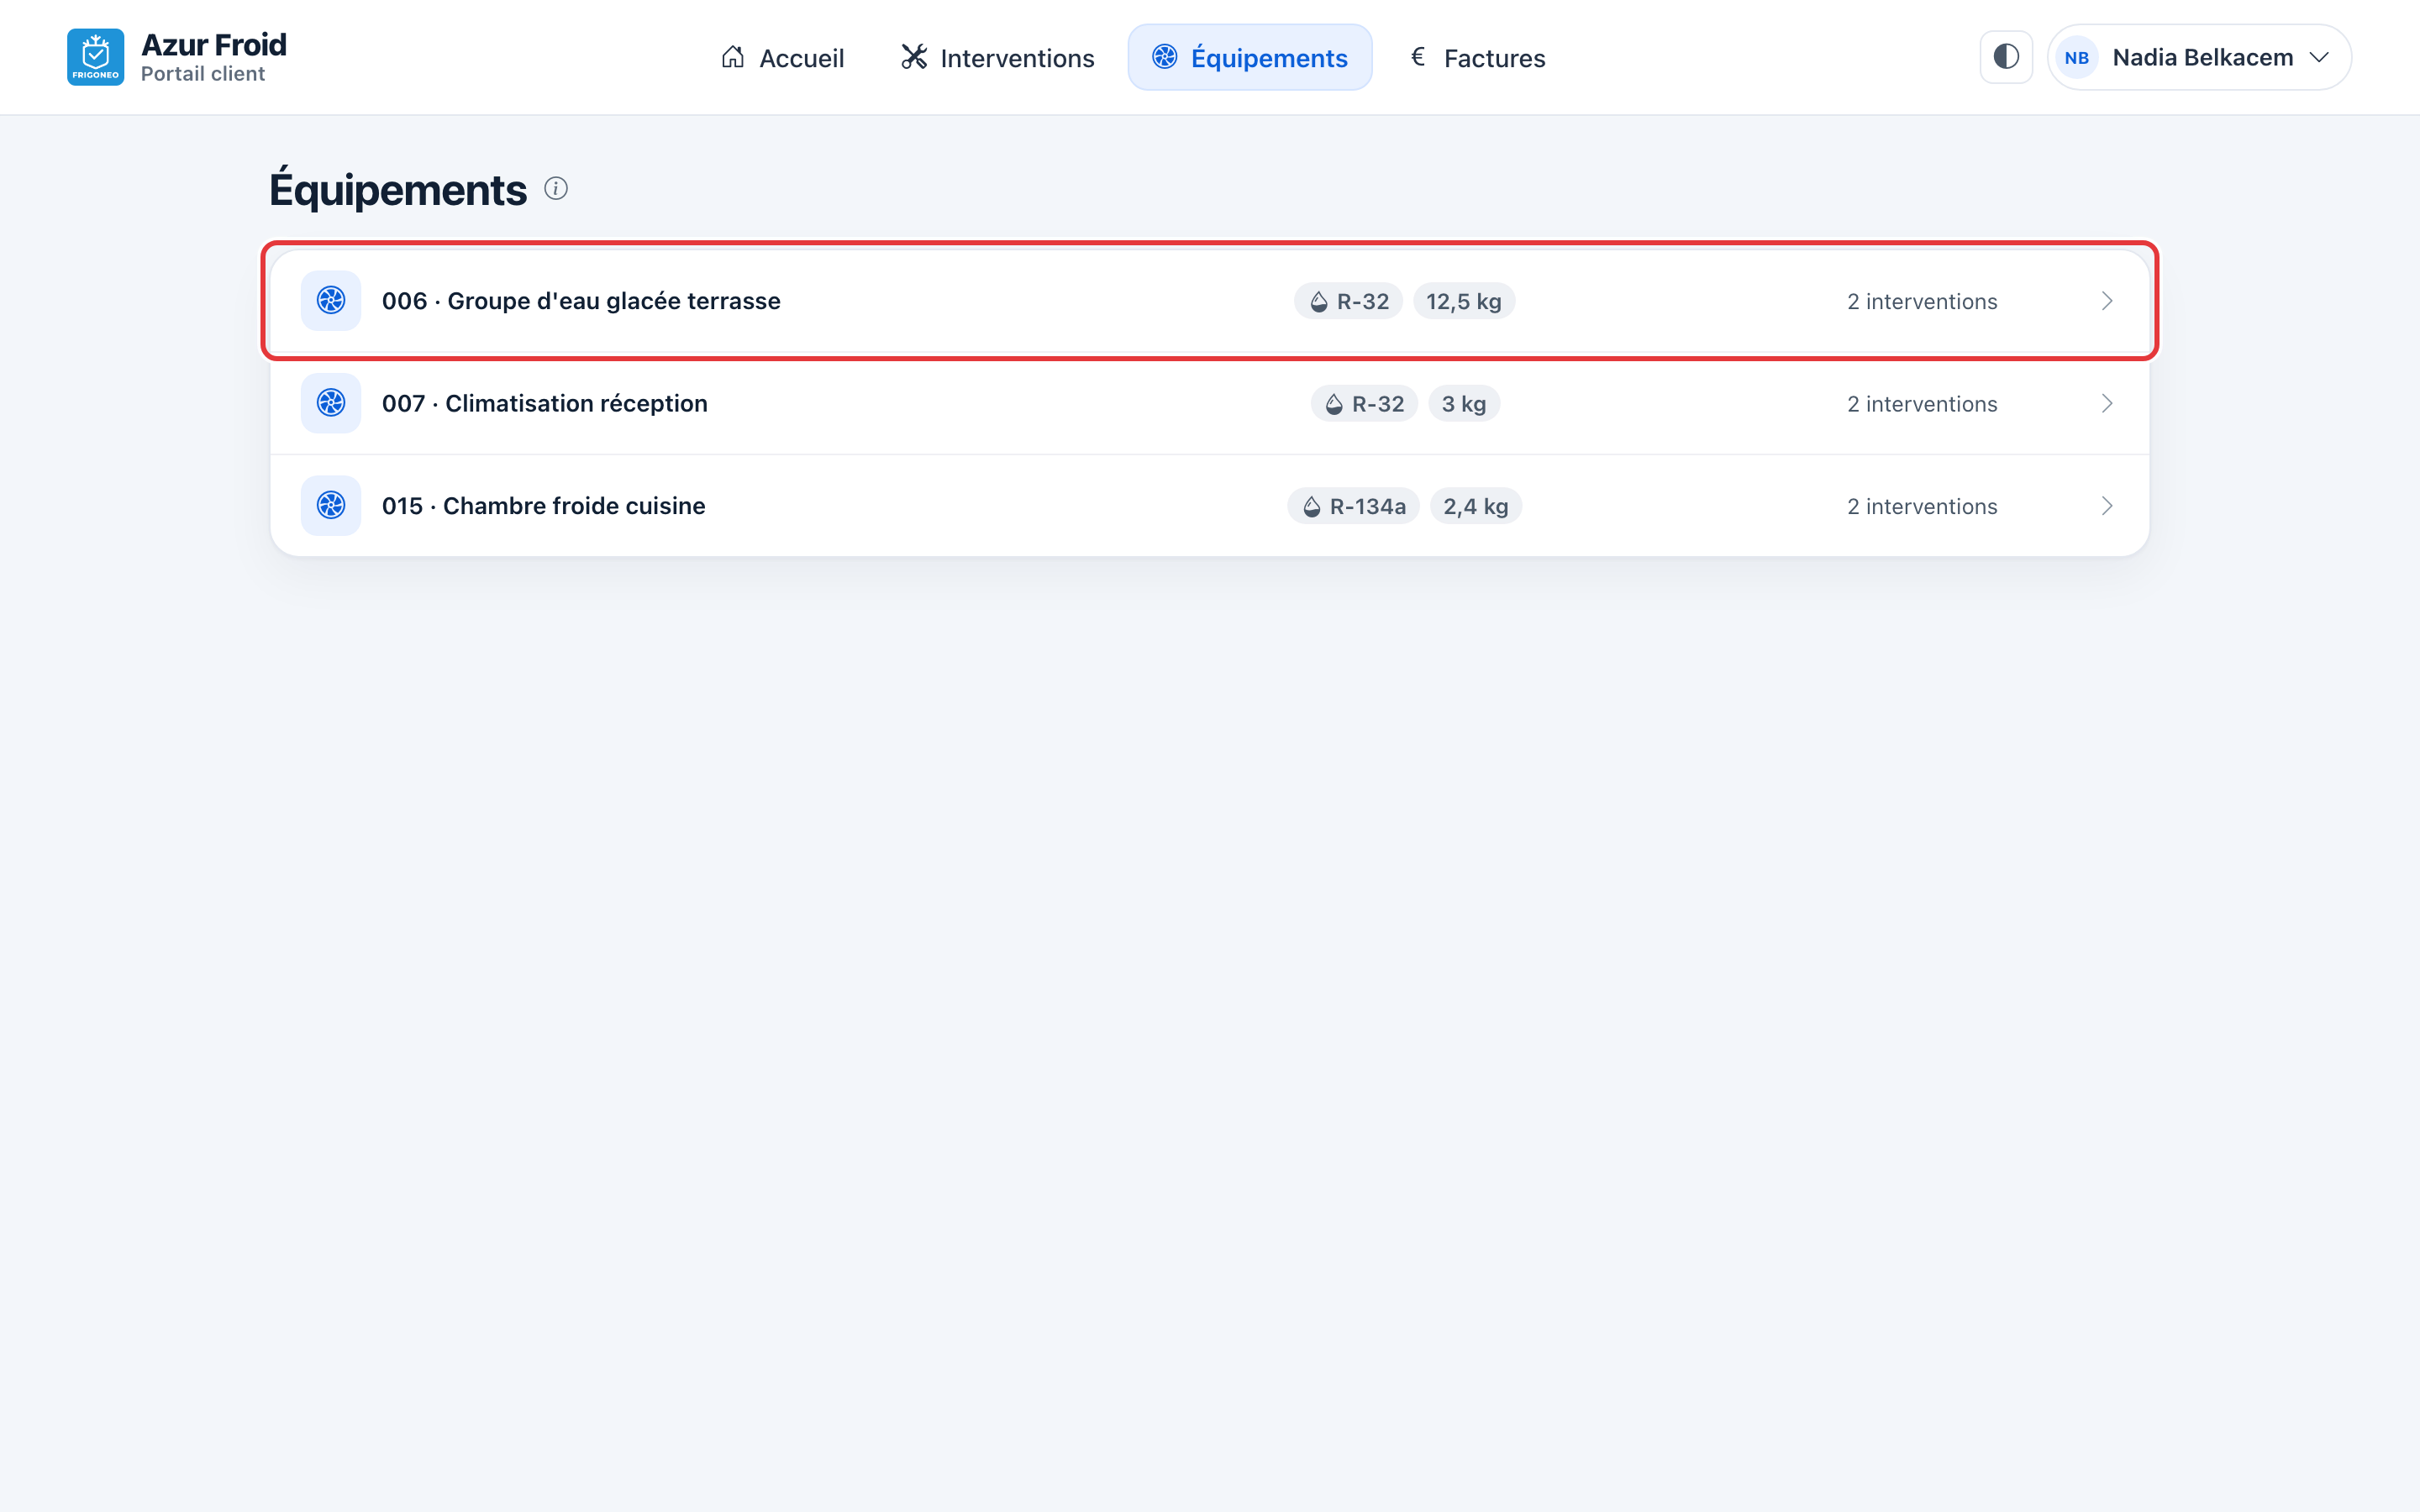Select the Équipements tab
The image size is (2420, 1512).
[x=1249, y=57]
